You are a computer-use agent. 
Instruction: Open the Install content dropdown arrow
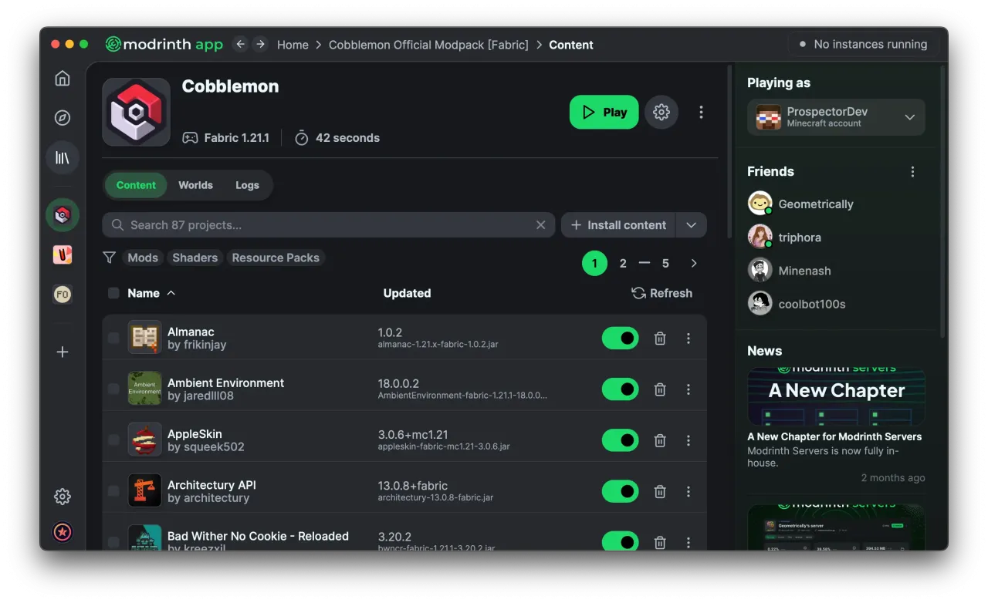click(x=691, y=225)
